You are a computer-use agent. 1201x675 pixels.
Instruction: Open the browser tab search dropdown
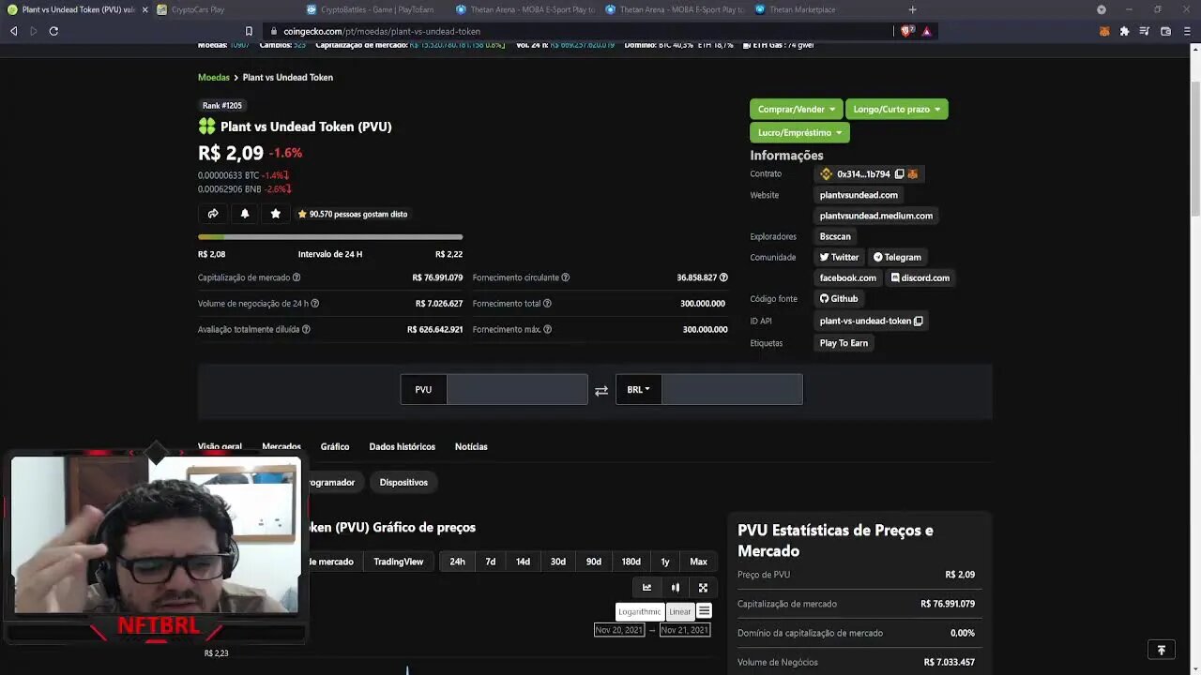pos(1102,9)
